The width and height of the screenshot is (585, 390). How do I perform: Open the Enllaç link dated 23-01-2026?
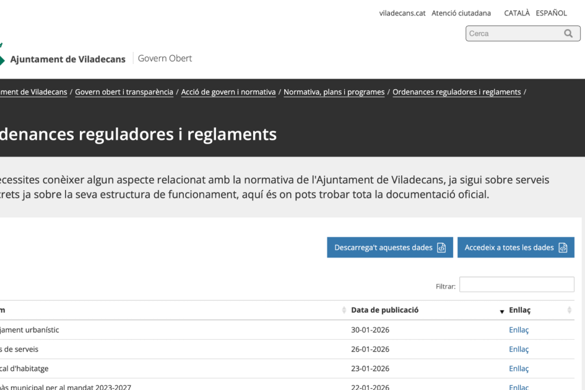(x=518, y=368)
